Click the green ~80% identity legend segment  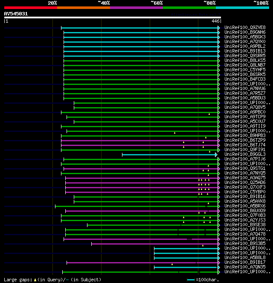[189, 8]
